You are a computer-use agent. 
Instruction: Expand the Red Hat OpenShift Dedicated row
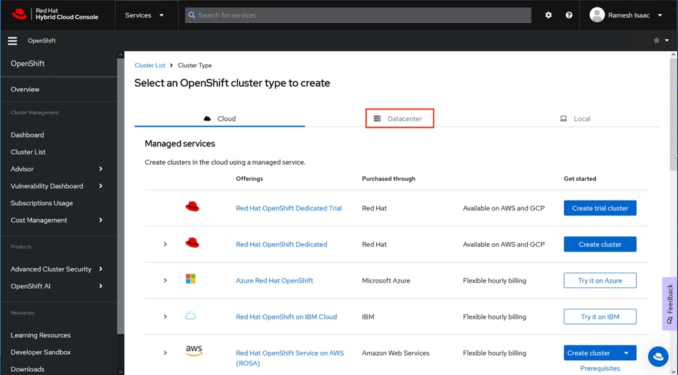point(166,244)
